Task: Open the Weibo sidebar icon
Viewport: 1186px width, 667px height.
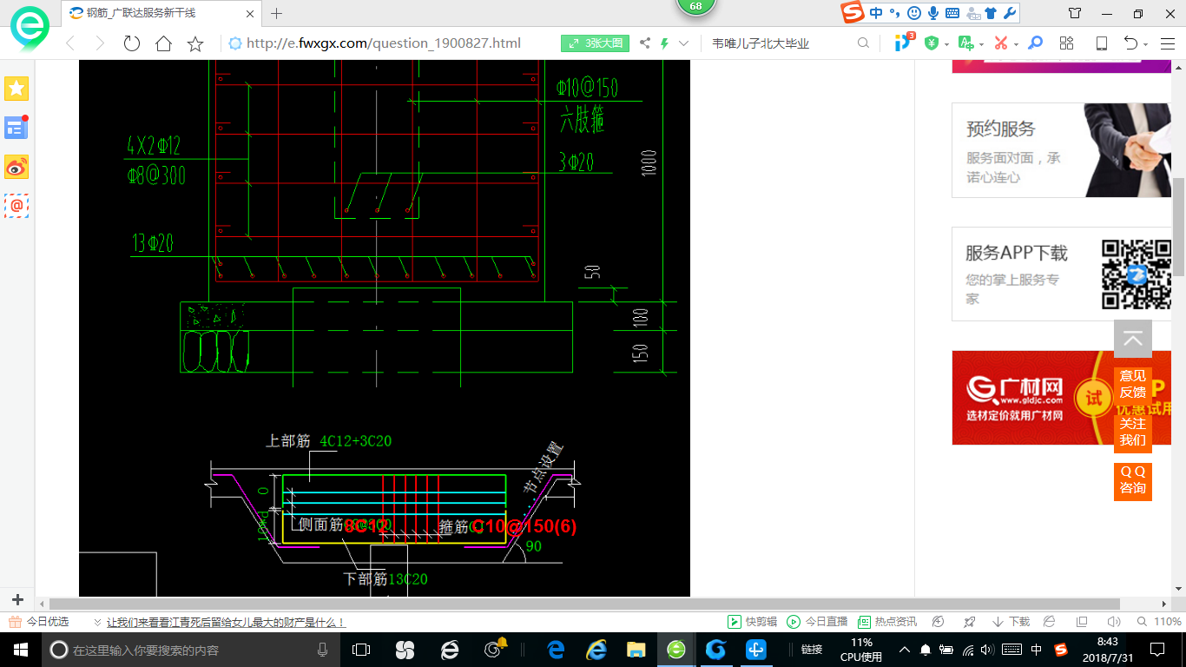Action: tap(16, 167)
